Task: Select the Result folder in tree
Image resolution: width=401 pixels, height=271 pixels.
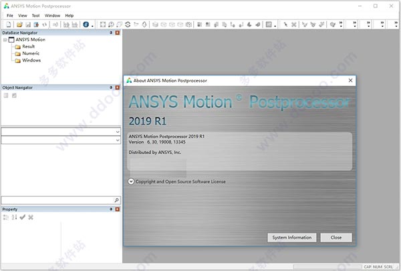Action: tap(28, 47)
